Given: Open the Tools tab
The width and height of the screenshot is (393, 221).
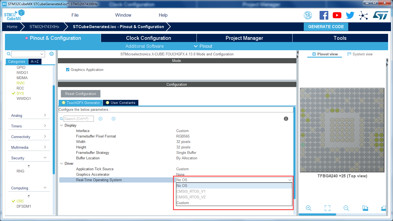Looking at the screenshot, I should (x=340, y=38).
